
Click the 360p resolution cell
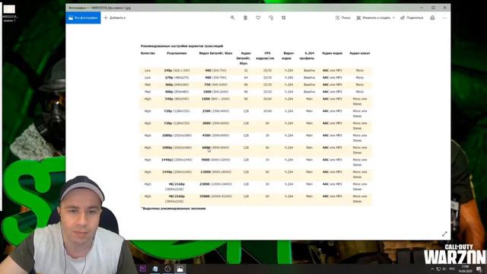(177, 84)
